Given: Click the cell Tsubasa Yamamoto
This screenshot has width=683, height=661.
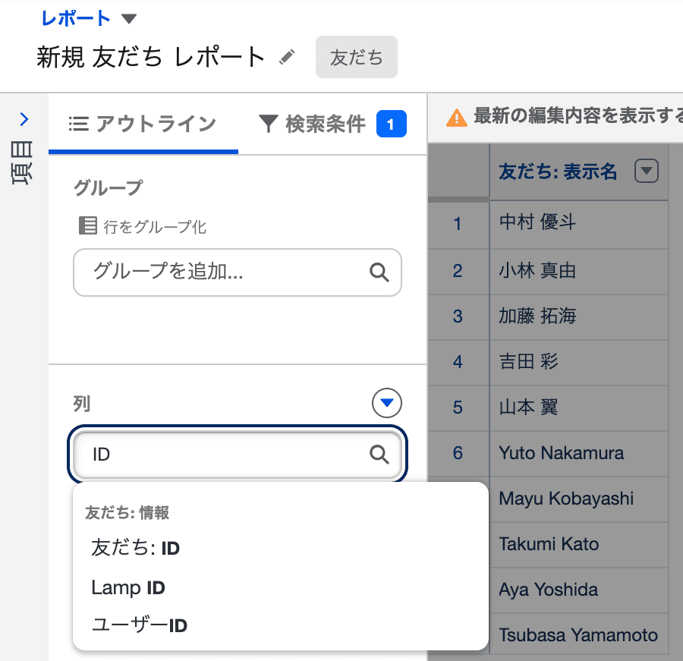Looking at the screenshot, I should (x=579, y=634).
